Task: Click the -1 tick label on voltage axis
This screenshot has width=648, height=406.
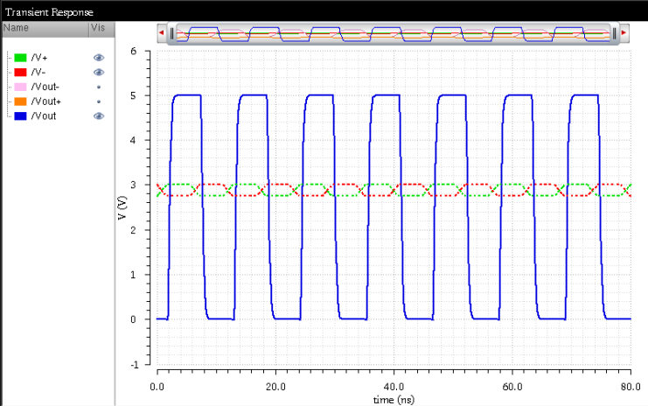Action: click(135, 365)
